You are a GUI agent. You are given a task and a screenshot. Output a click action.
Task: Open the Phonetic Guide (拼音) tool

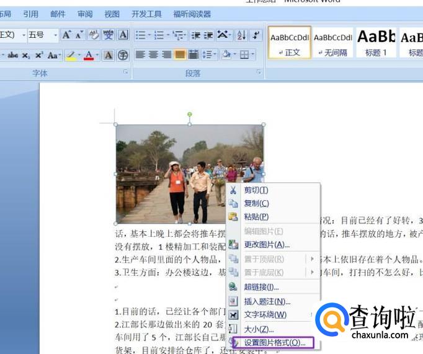(109, 35)
